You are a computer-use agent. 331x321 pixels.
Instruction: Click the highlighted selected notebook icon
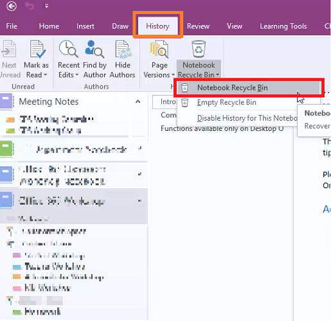click(6, 200)
